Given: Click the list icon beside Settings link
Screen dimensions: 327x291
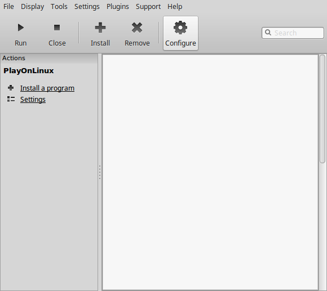Looking at the screenshot, I should coord(11,99).
